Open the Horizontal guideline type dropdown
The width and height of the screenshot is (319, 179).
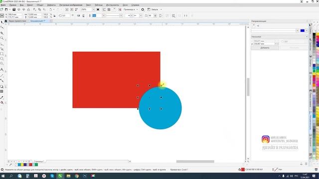(280, 37)
